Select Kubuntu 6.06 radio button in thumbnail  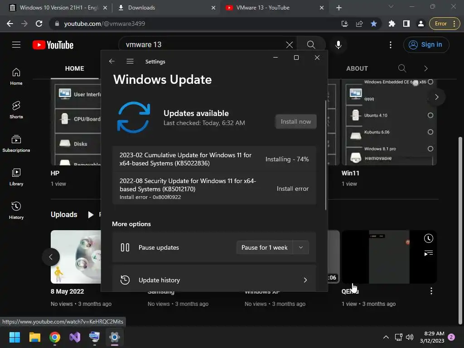point(430,132)
